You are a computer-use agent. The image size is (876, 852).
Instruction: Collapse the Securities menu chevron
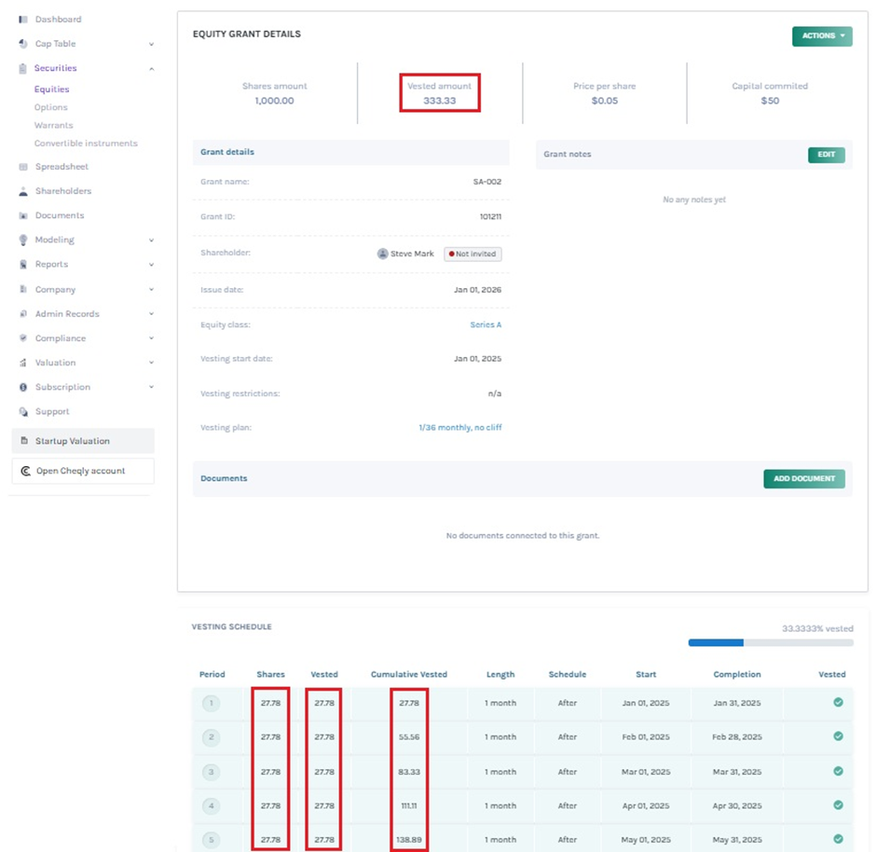point(151,68)
